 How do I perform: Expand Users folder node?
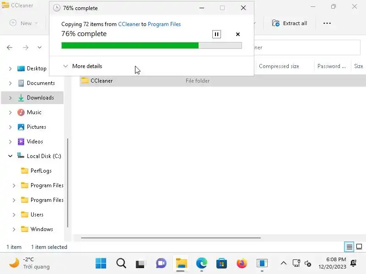14,215
